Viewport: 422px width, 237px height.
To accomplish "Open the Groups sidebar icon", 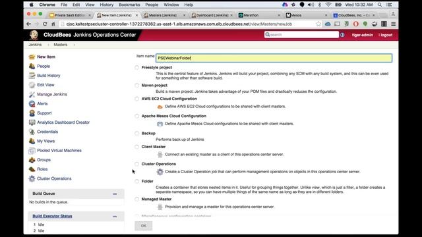I will 32,160.
